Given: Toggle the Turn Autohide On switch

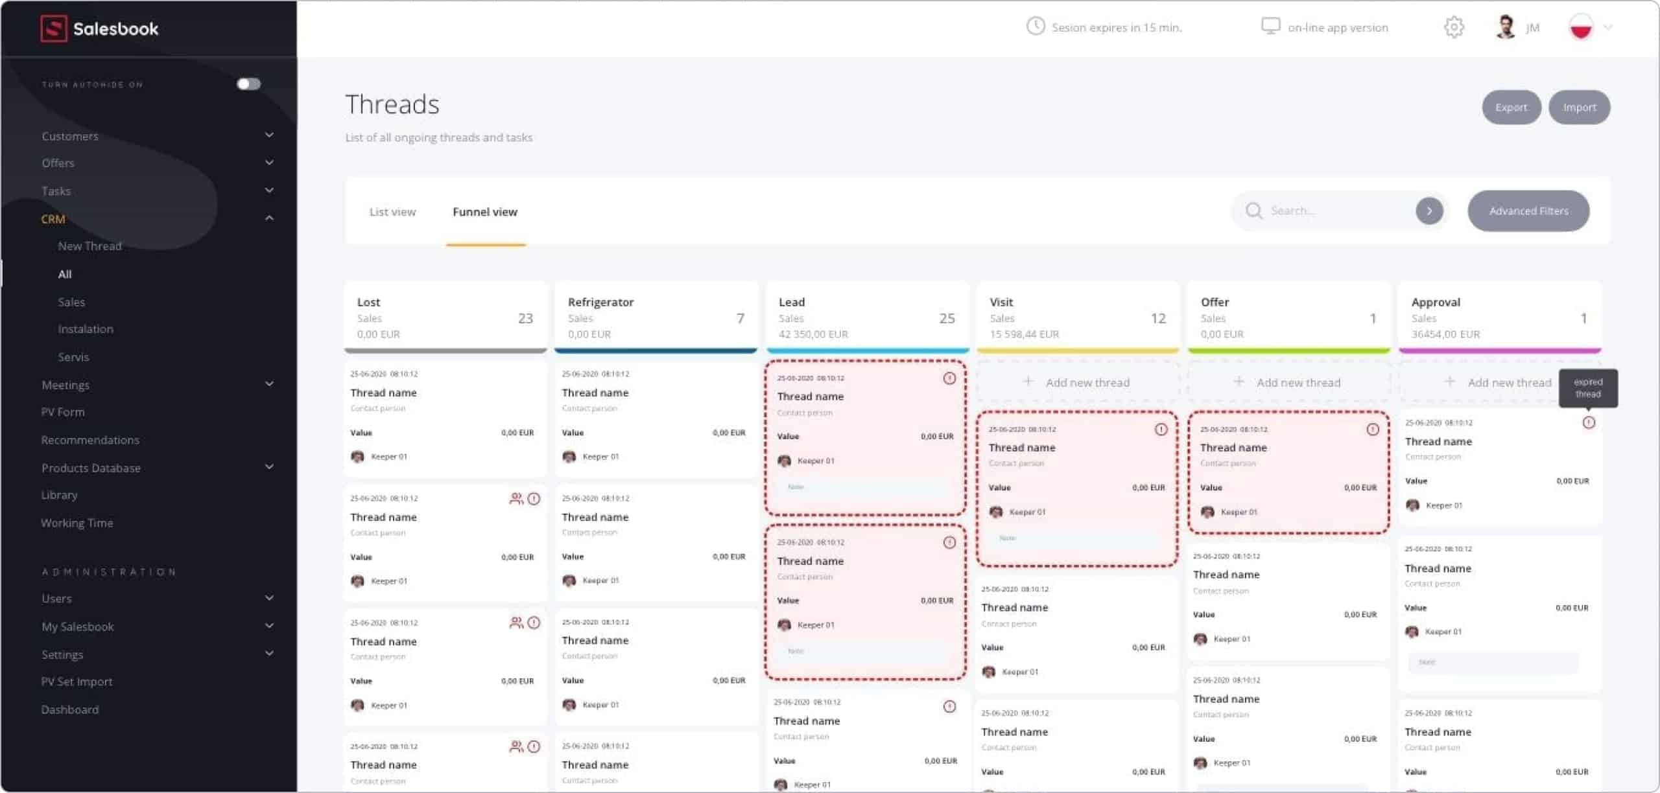Looking at the screenshot, I should 248,84.
